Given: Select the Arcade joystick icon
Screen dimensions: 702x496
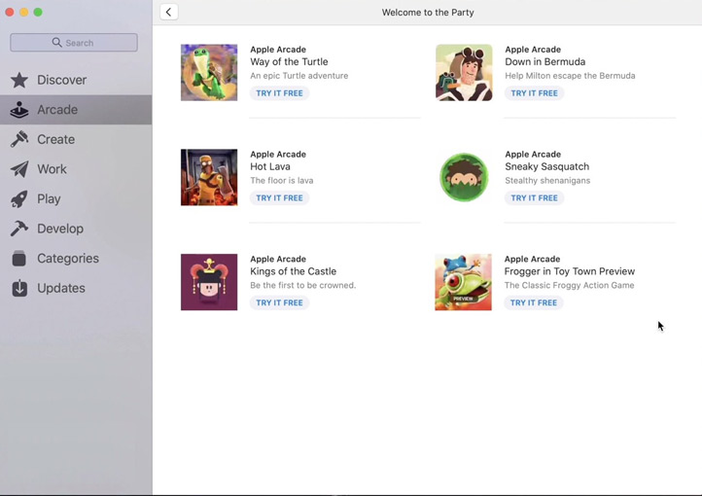Looking at the screenshot, I should pos(19,110).
